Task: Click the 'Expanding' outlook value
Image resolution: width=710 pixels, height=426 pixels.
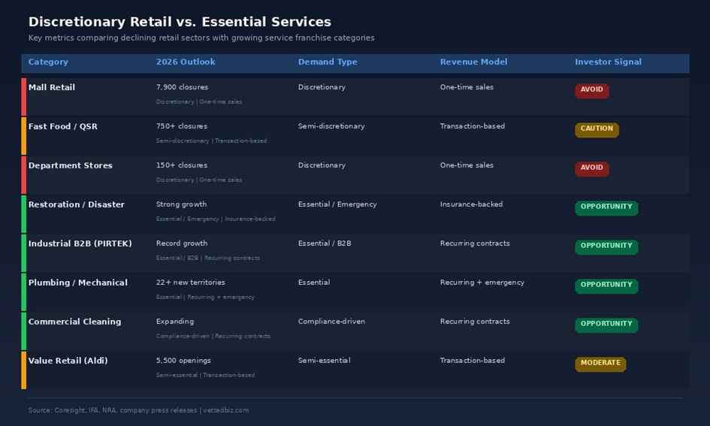Action: point(175,322)
